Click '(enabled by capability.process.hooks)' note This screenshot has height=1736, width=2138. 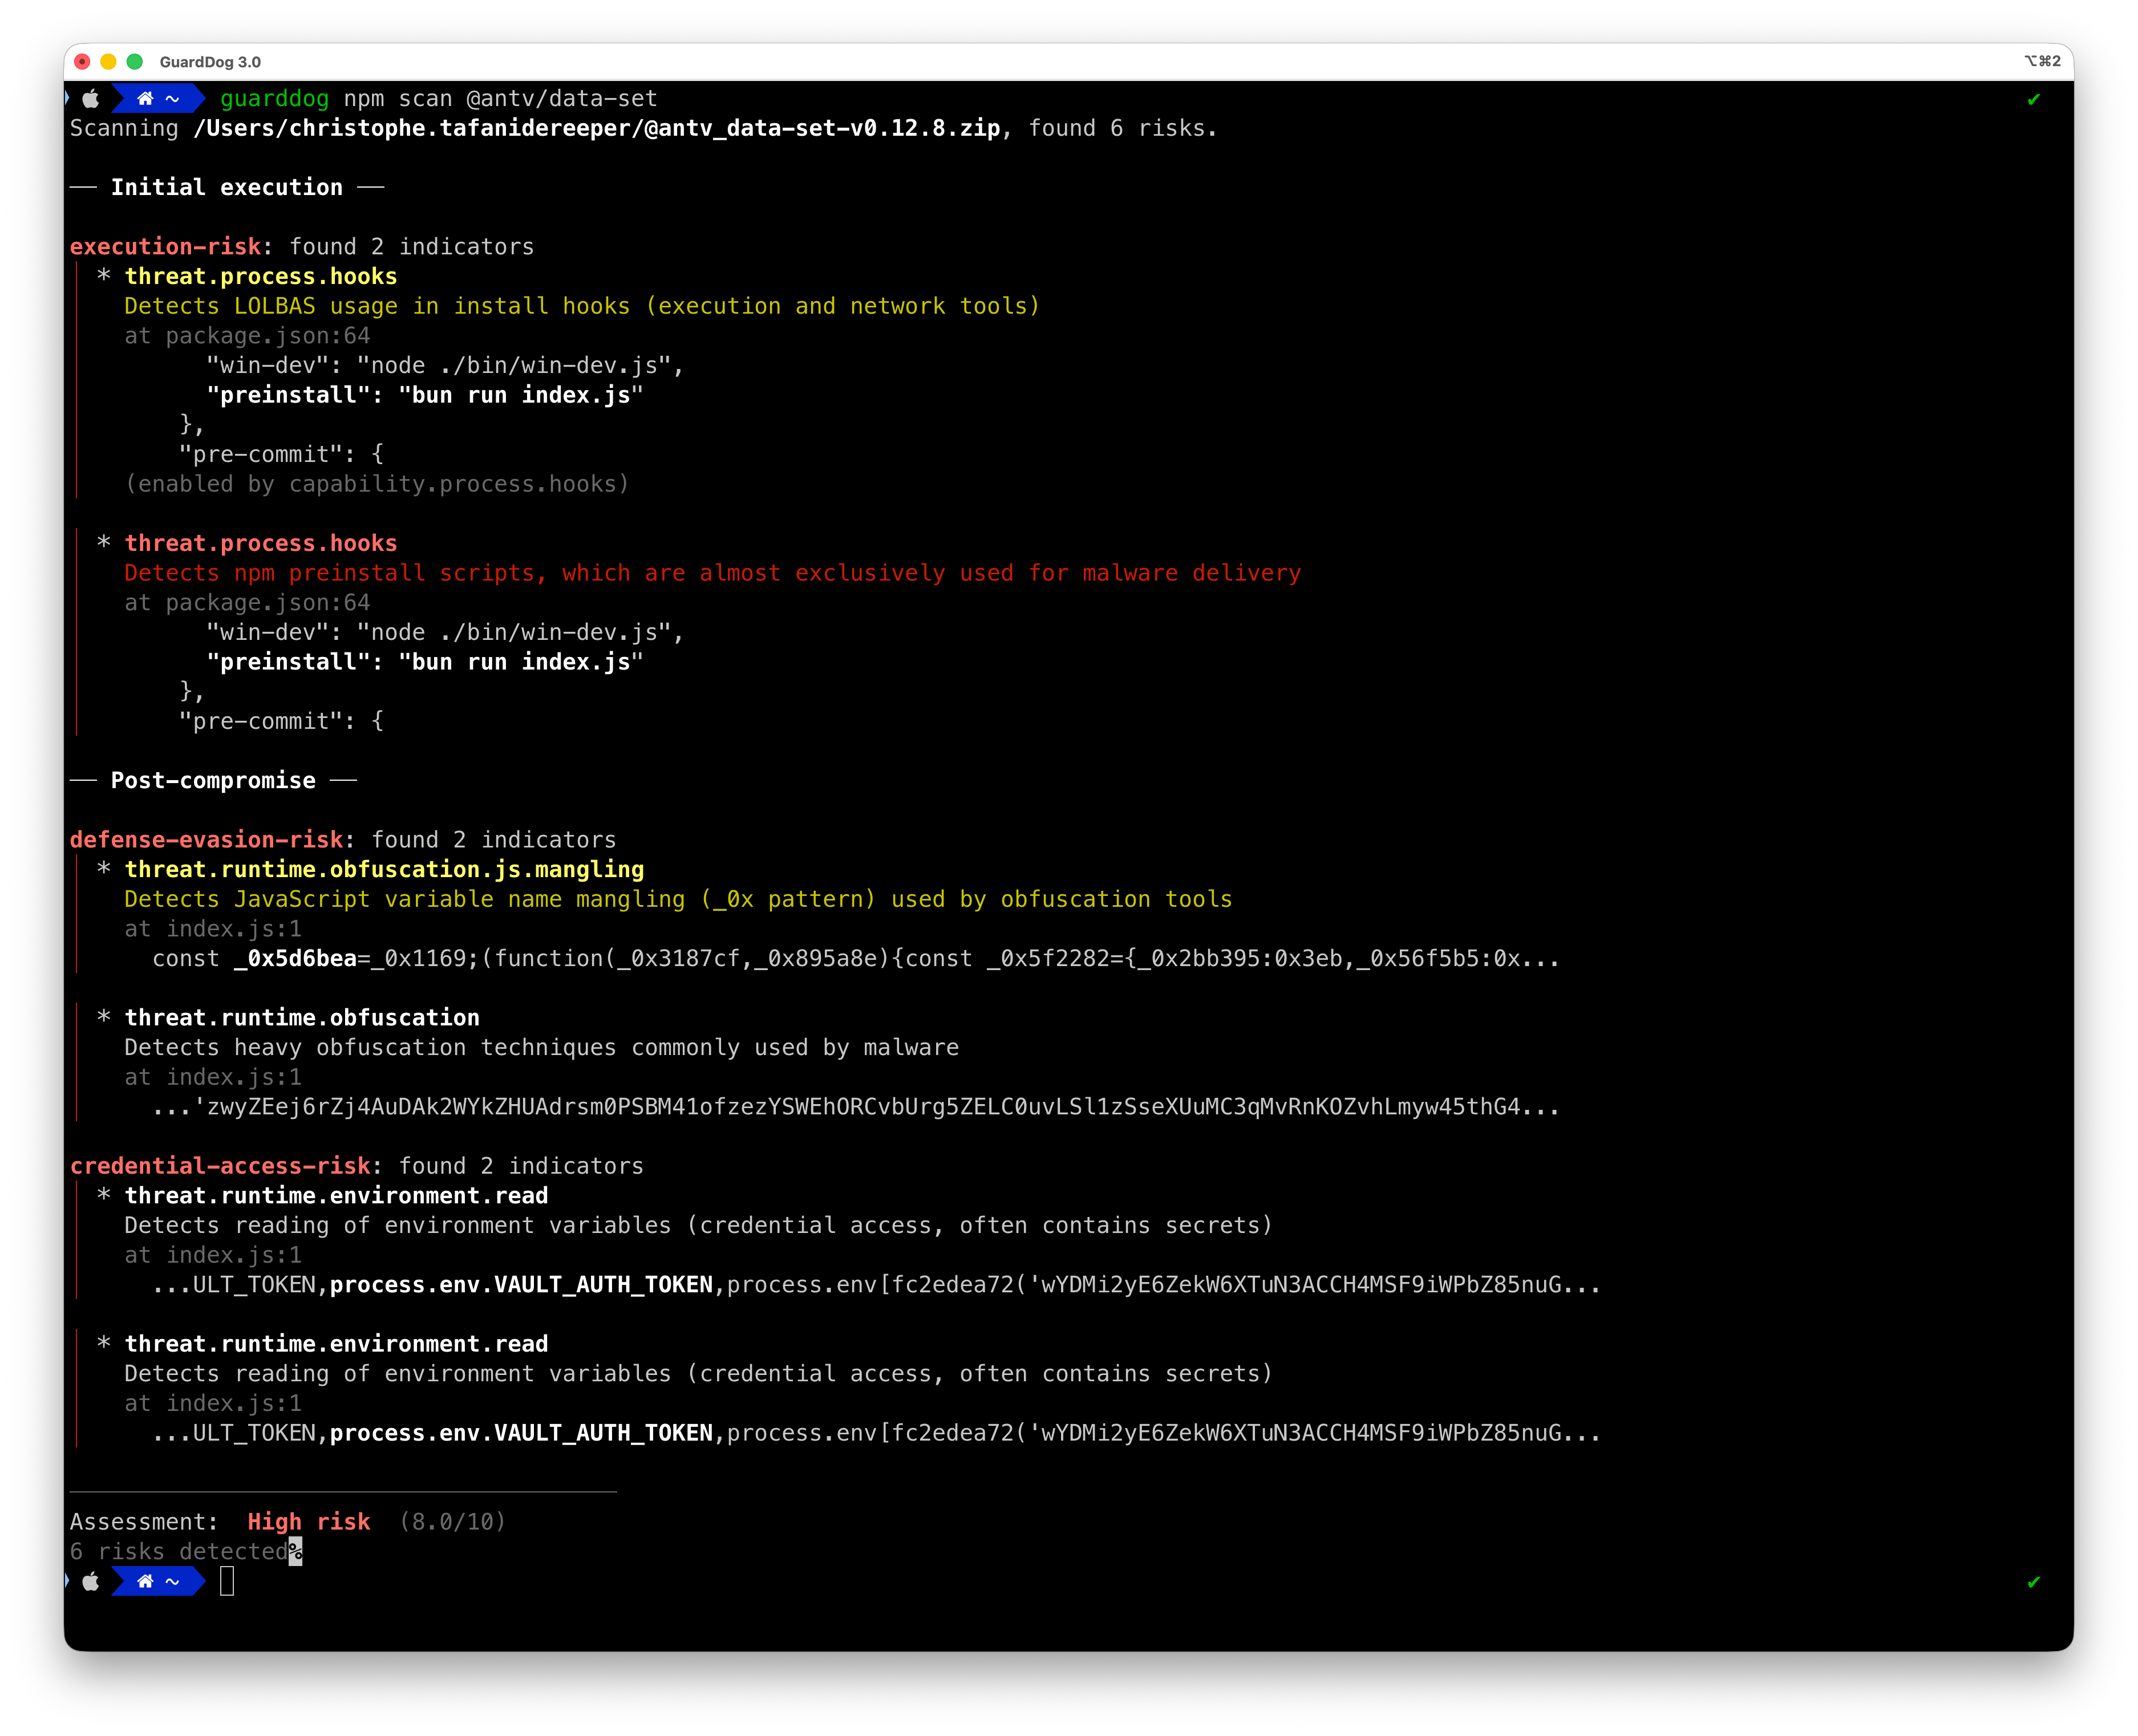click(377, 484)
